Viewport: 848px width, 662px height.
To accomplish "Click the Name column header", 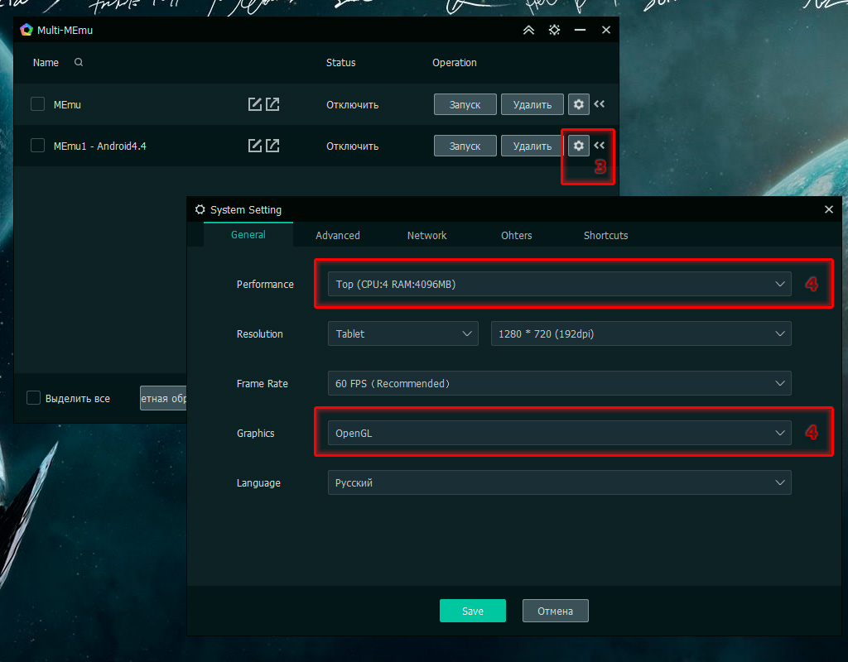I will (x=46, y=63).
